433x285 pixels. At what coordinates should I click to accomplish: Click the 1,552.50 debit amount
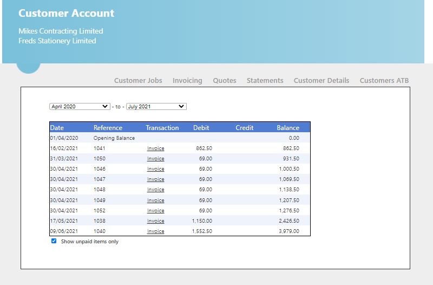202,231
